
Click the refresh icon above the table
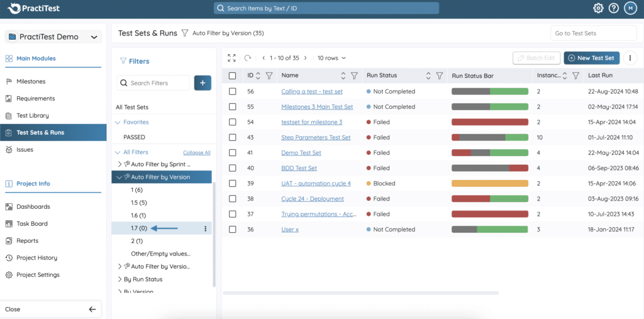[248, 58]
